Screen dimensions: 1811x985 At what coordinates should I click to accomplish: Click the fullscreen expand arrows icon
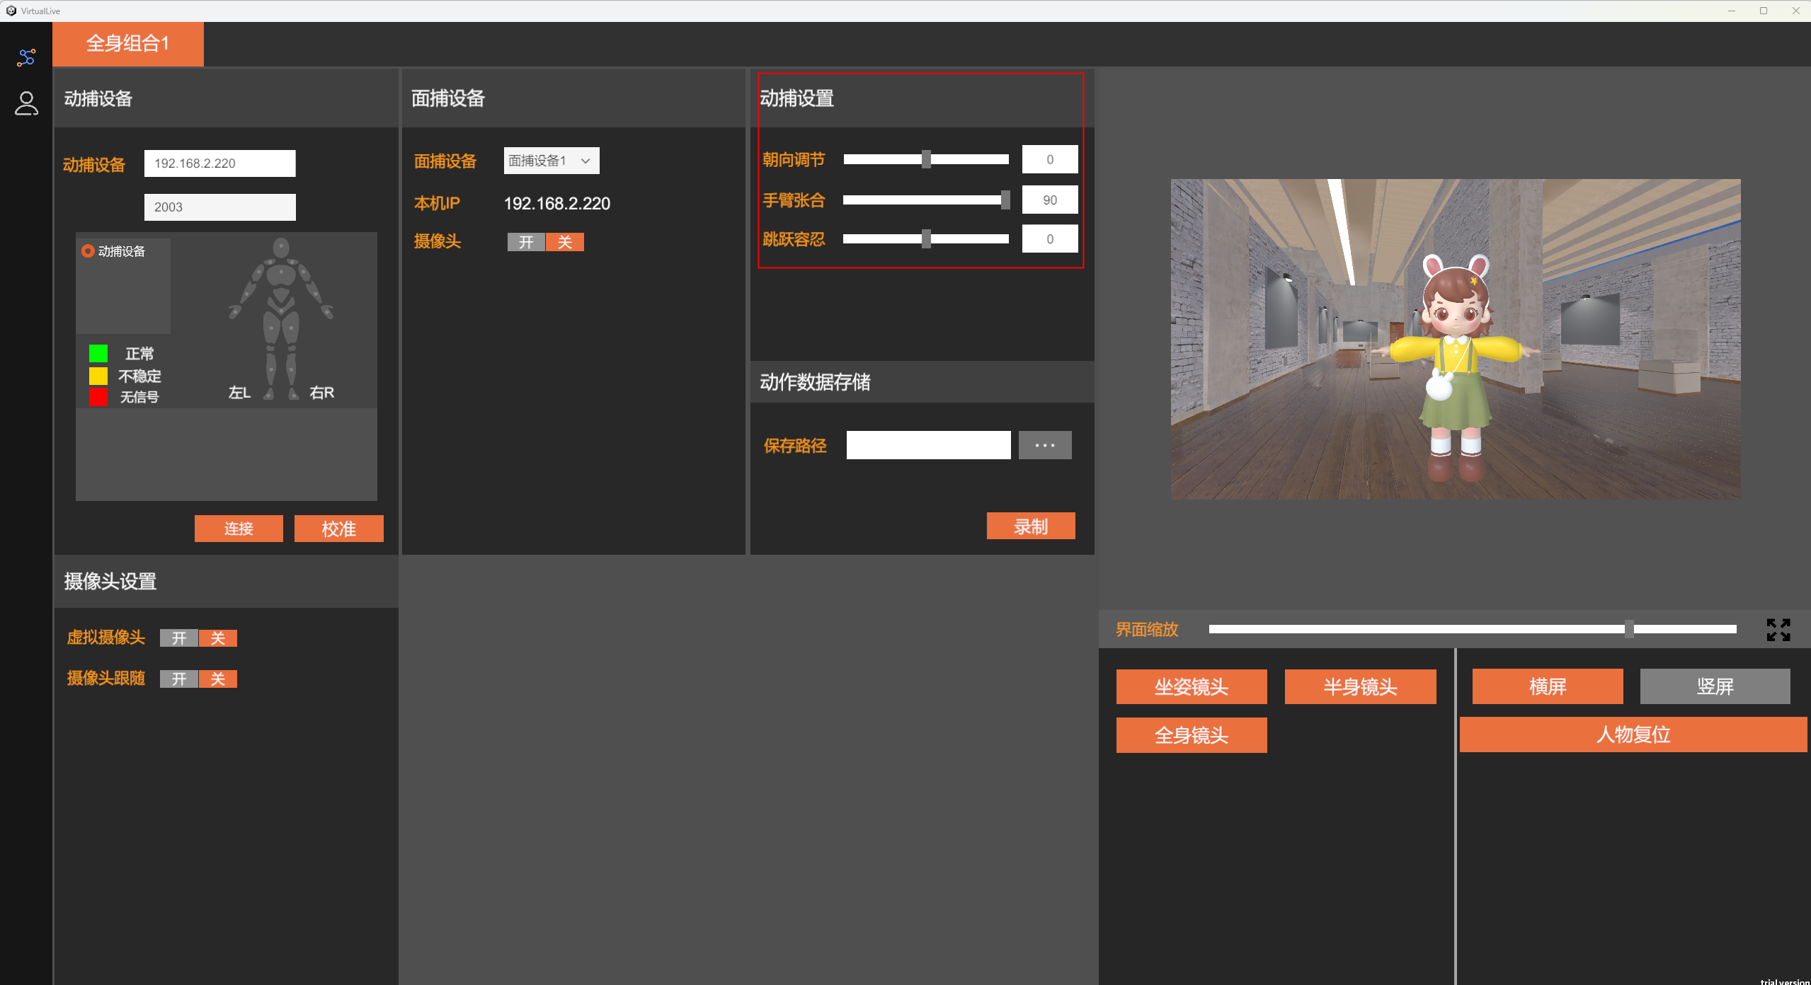(1778, 630)
